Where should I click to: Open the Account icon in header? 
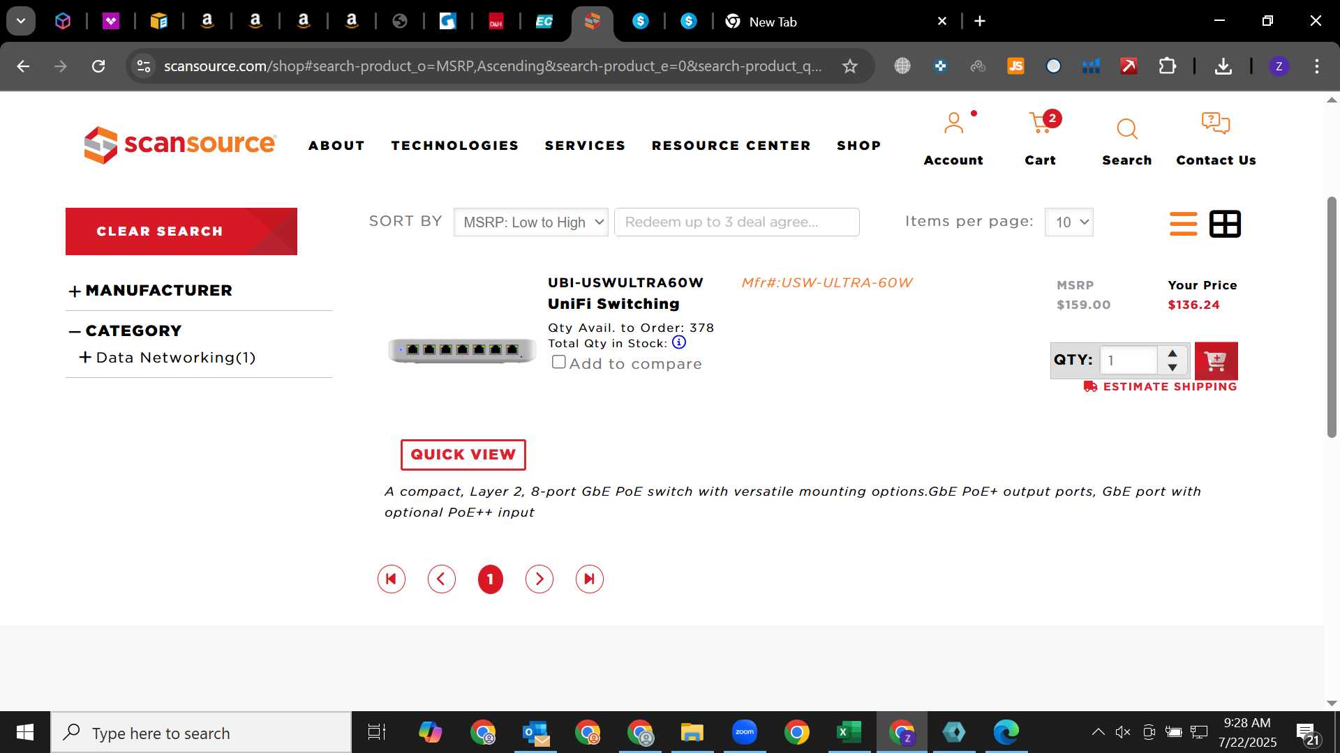pos(953,139)
